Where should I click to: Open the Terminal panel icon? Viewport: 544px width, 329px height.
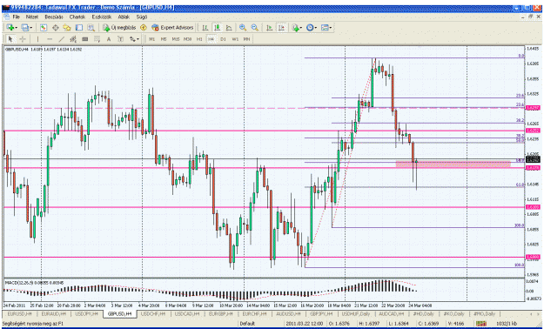coord(79,28)
